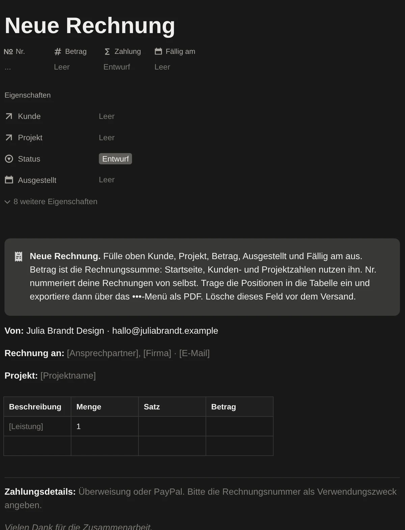405x530 pixels.
Task: Click the sigma icon next to Zahlung
Action: [107, 52]
